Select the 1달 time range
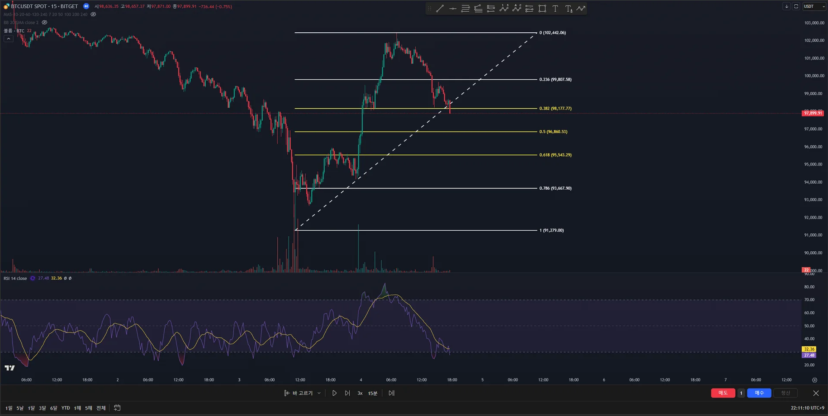 [x=31, y=408]
